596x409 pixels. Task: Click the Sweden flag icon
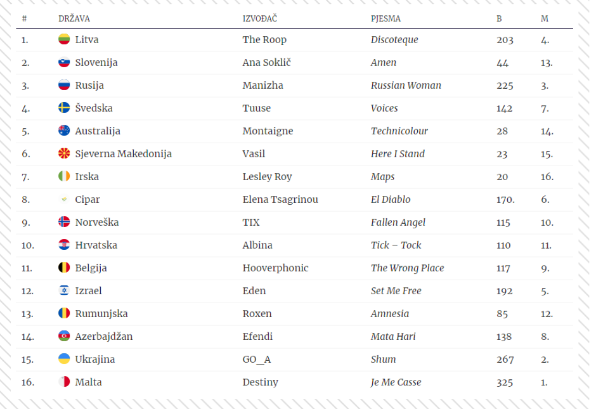click(x=64, y=108)
